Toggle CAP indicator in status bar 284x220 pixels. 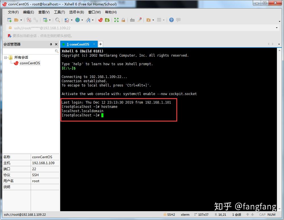pyautogui.click(x=262, y=215)
